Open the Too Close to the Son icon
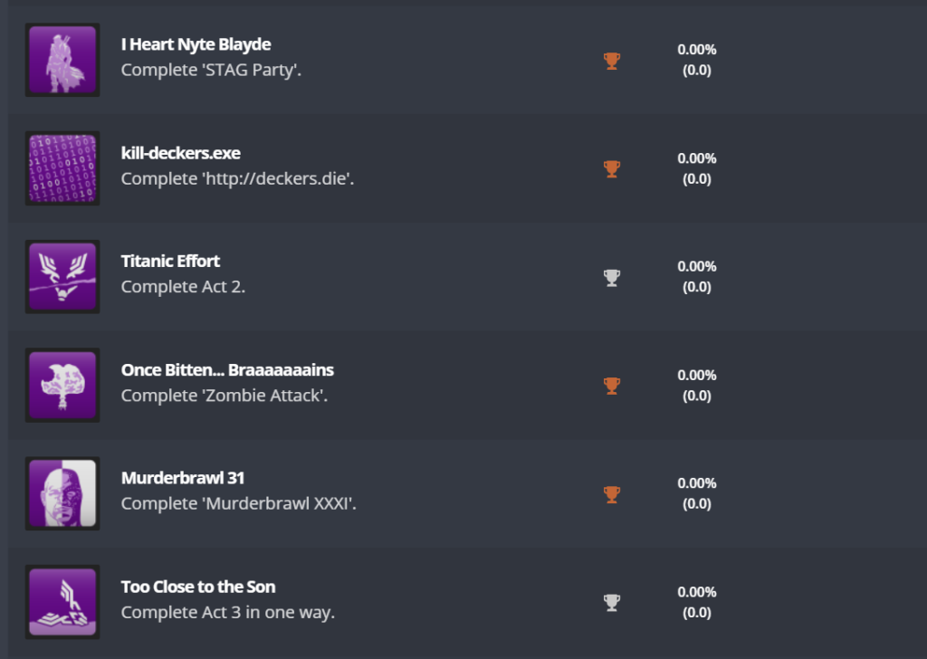This screenshot has height=659, width=927. coord(62,602)
